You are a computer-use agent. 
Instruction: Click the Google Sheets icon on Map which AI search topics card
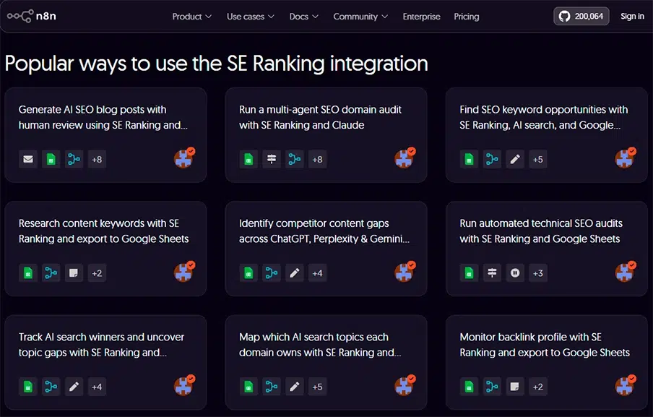click(248, 387)
